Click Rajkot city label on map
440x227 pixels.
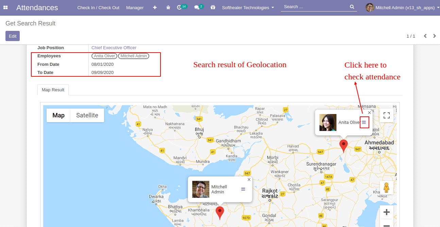(270, 193)
